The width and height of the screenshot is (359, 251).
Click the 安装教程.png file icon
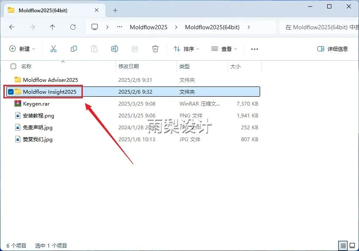pos(18,115)
